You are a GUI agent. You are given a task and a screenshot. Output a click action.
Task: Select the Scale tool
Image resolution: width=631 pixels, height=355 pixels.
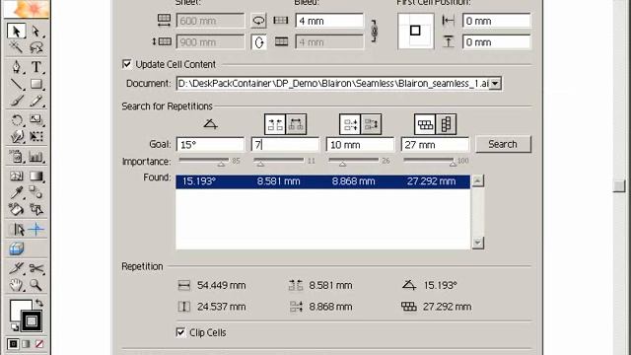pyautogui.click(x=35, y=120)
